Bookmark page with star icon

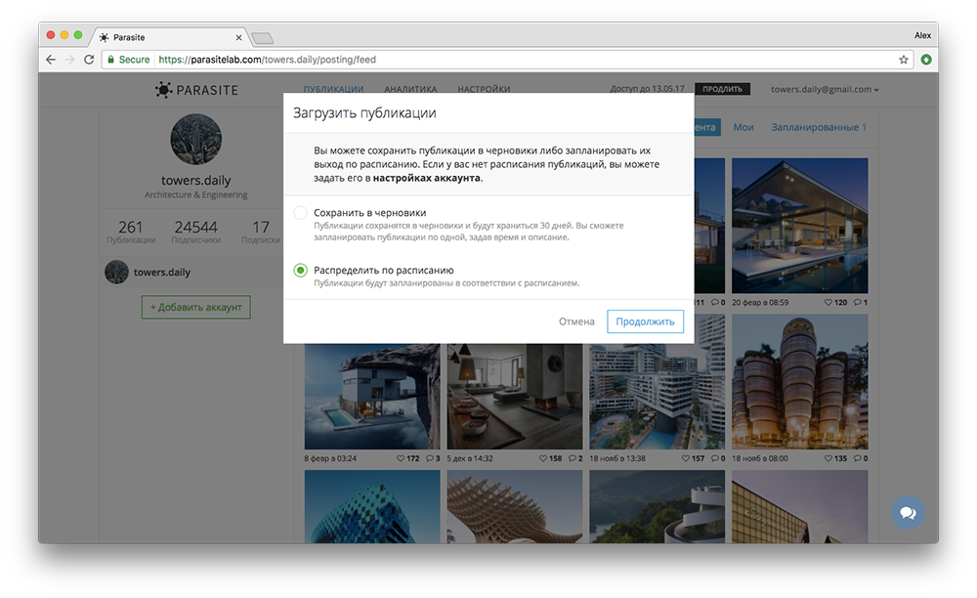click(x=904, y=60)
